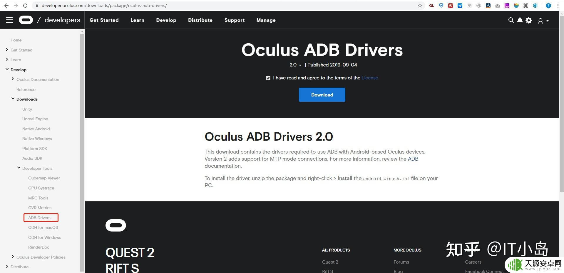Open the purple RP extension icon

(x=507, y=6)
